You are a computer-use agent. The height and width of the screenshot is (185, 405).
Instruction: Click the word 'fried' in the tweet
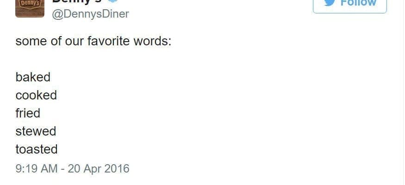pos(28,113)
